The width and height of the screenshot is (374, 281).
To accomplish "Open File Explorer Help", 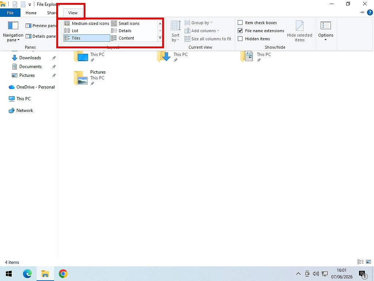I will tap(370, 12).
